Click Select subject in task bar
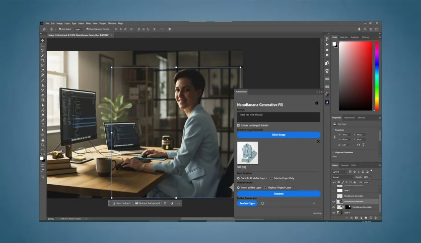Screen dimensions: 421x243 [x=122, y=203]
